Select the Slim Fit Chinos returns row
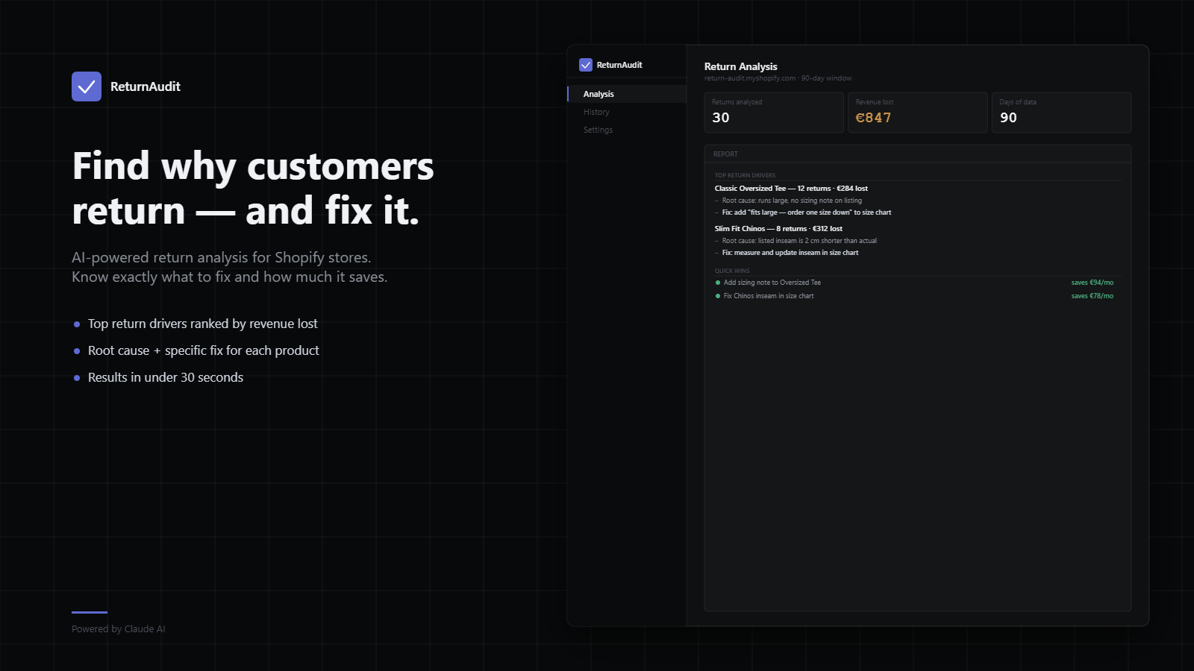Viewport: 1194px width, 671px height. tap(778, 229)
